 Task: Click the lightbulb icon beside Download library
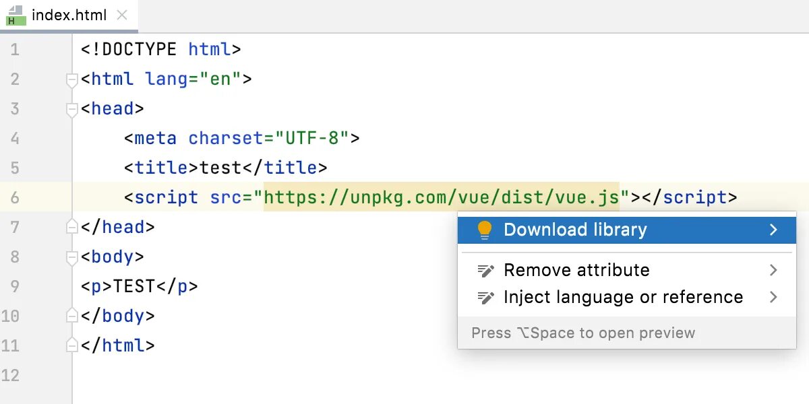click(x=485, y=230)
